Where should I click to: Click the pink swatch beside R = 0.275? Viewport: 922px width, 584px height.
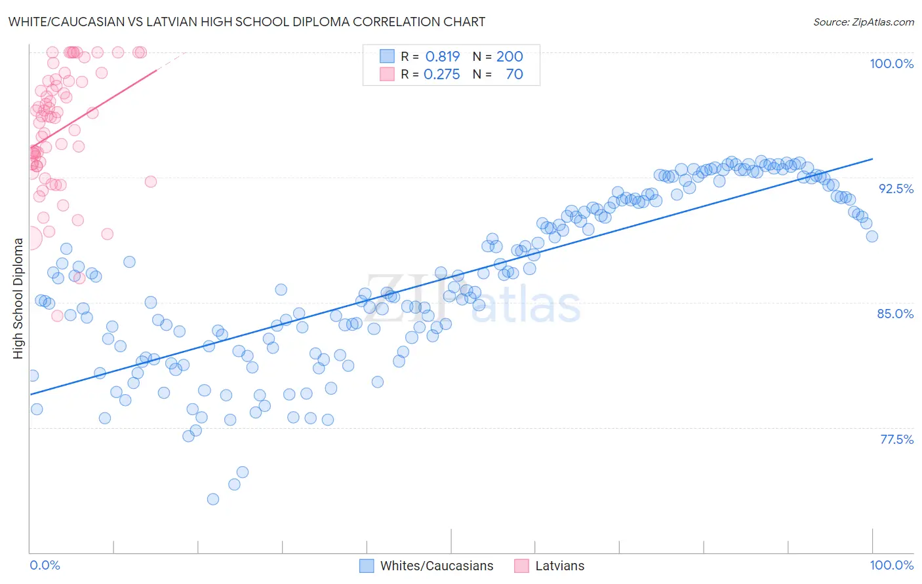pyautogui.click(x=387, y=74)
